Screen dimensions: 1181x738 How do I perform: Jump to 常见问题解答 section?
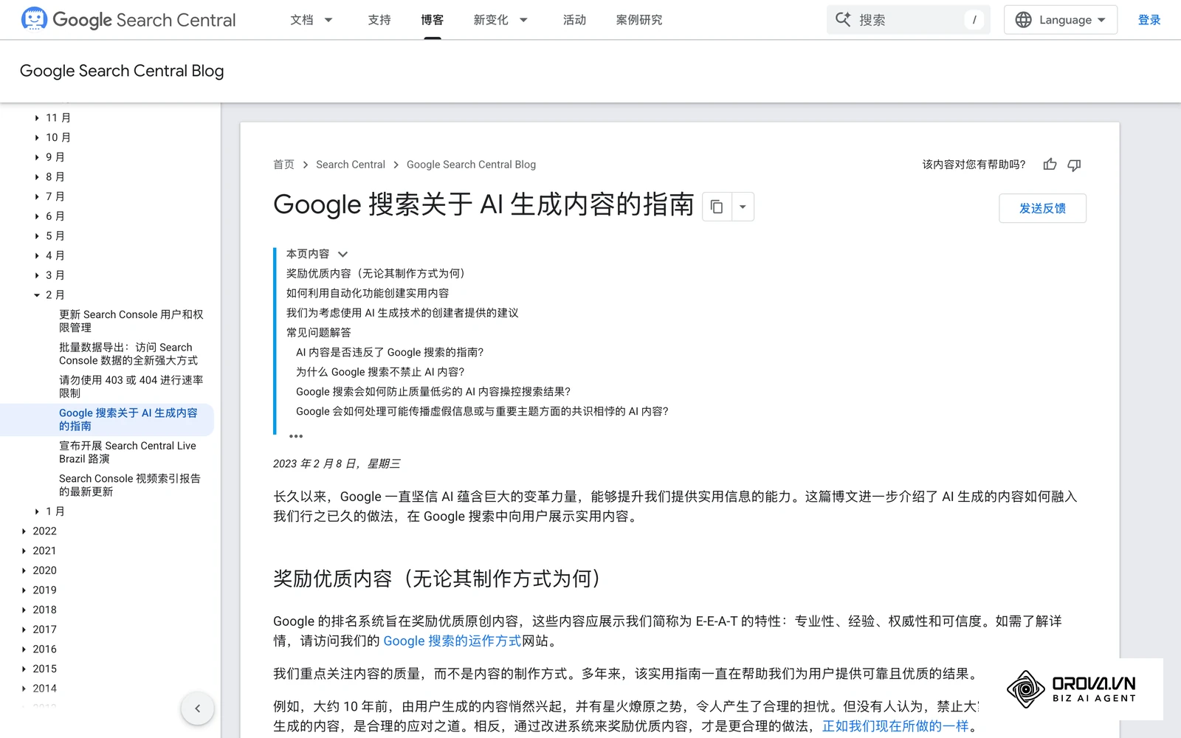point(319,333)
